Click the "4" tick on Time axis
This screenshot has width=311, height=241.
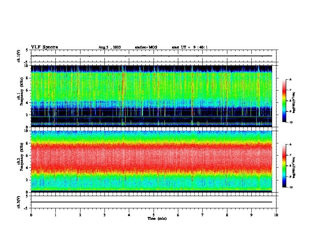pyautogui.click(x=129, y=215)
